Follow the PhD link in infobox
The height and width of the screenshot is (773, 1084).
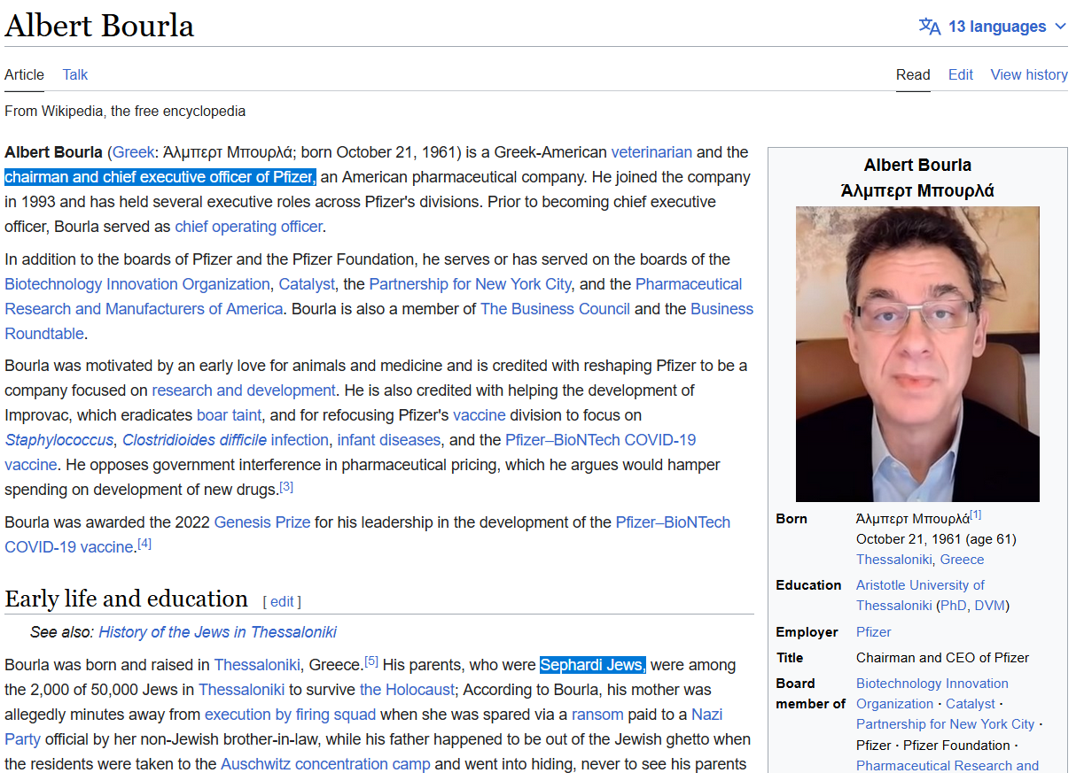point(953,606)
